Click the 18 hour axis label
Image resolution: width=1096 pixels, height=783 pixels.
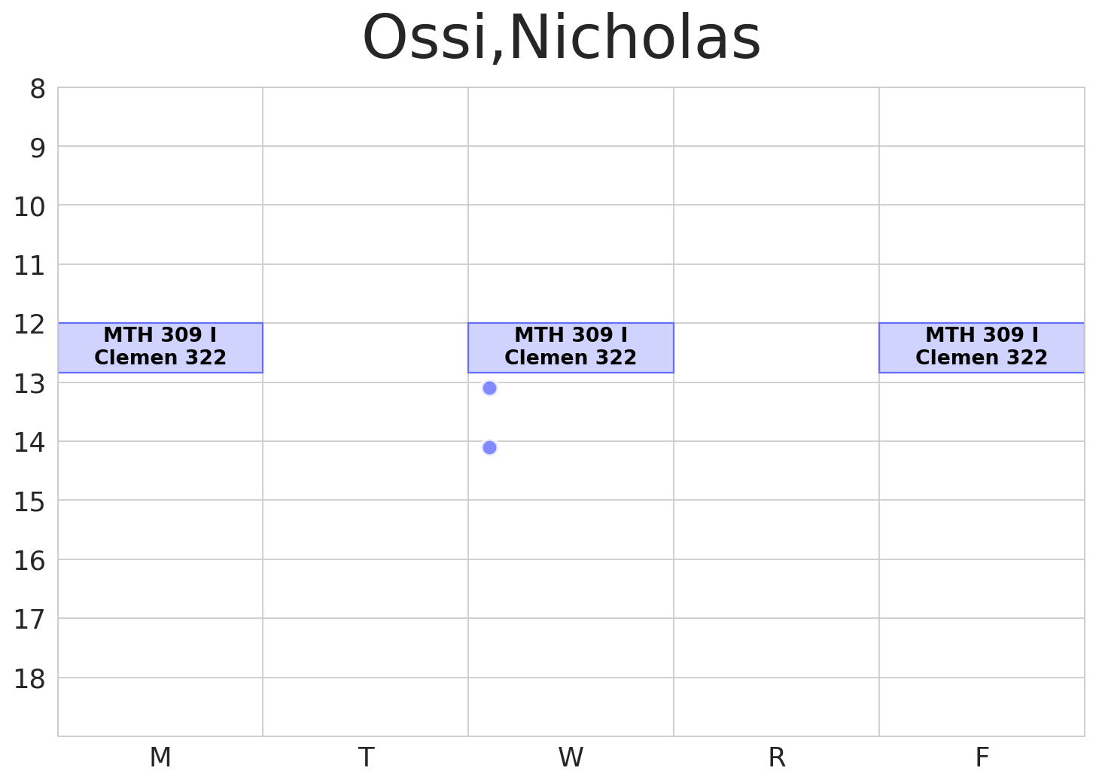coord(30,679)
